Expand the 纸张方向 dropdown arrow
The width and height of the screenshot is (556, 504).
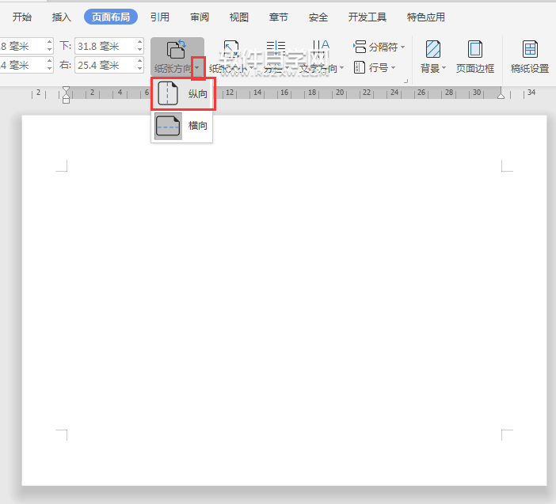pyautogui.click(x=197, y=68)
